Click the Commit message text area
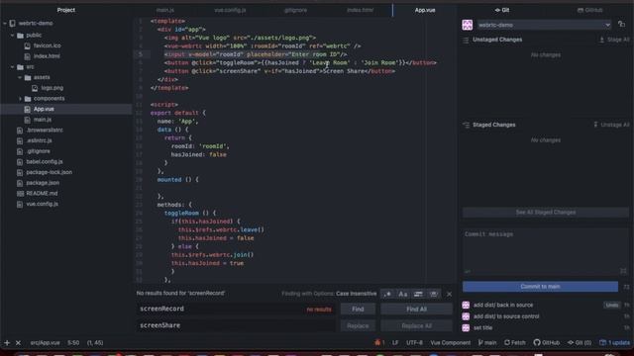This screenshot has width=634, height=356. pyautogui.click(x=546, y=252)
